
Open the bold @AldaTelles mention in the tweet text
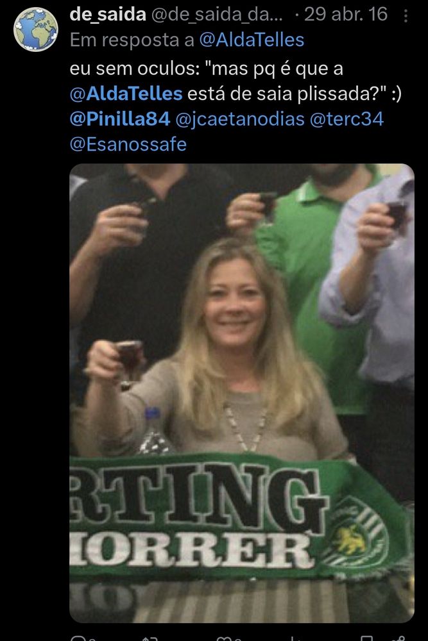click(x=126, y=94)
